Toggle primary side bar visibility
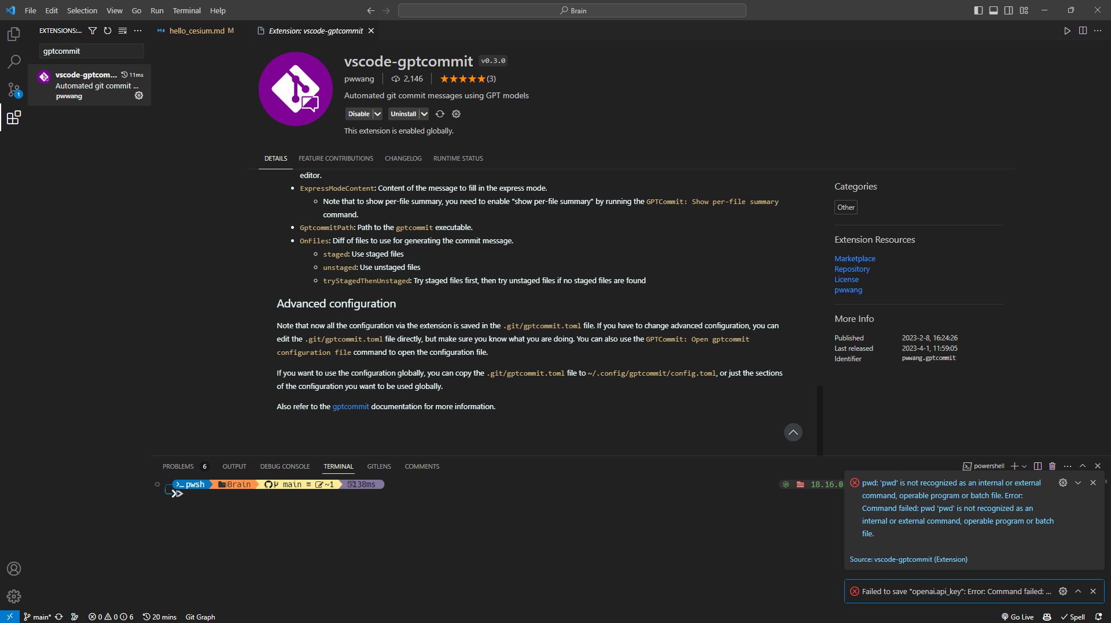The height and width of the screenshot is (623, 1111). tap(978, 10)
